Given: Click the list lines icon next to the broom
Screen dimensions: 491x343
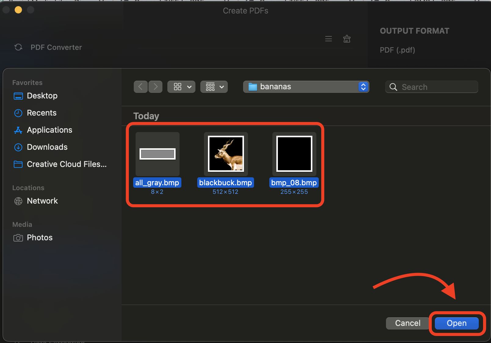Looking at the screenshot, I should click(x=328, y=39).
